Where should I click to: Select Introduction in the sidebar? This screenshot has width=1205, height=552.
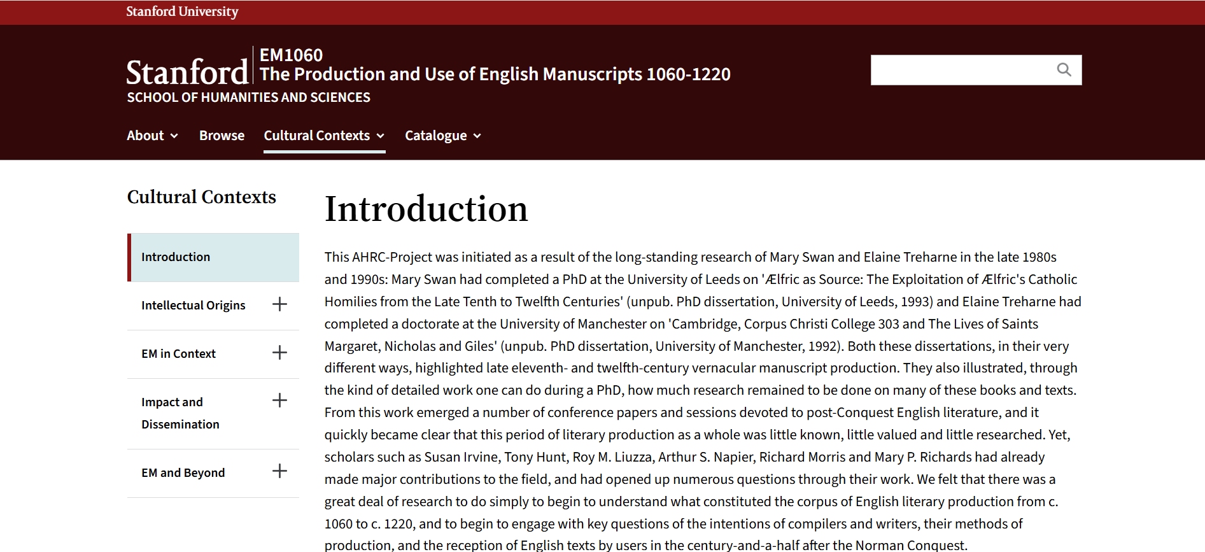(176, 257)
